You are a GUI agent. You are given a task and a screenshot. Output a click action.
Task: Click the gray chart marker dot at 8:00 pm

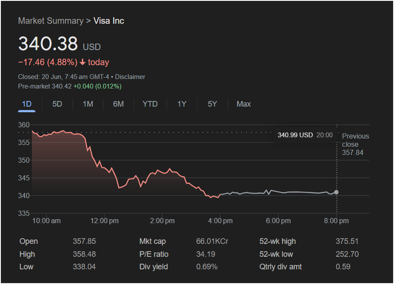[336, 192]
